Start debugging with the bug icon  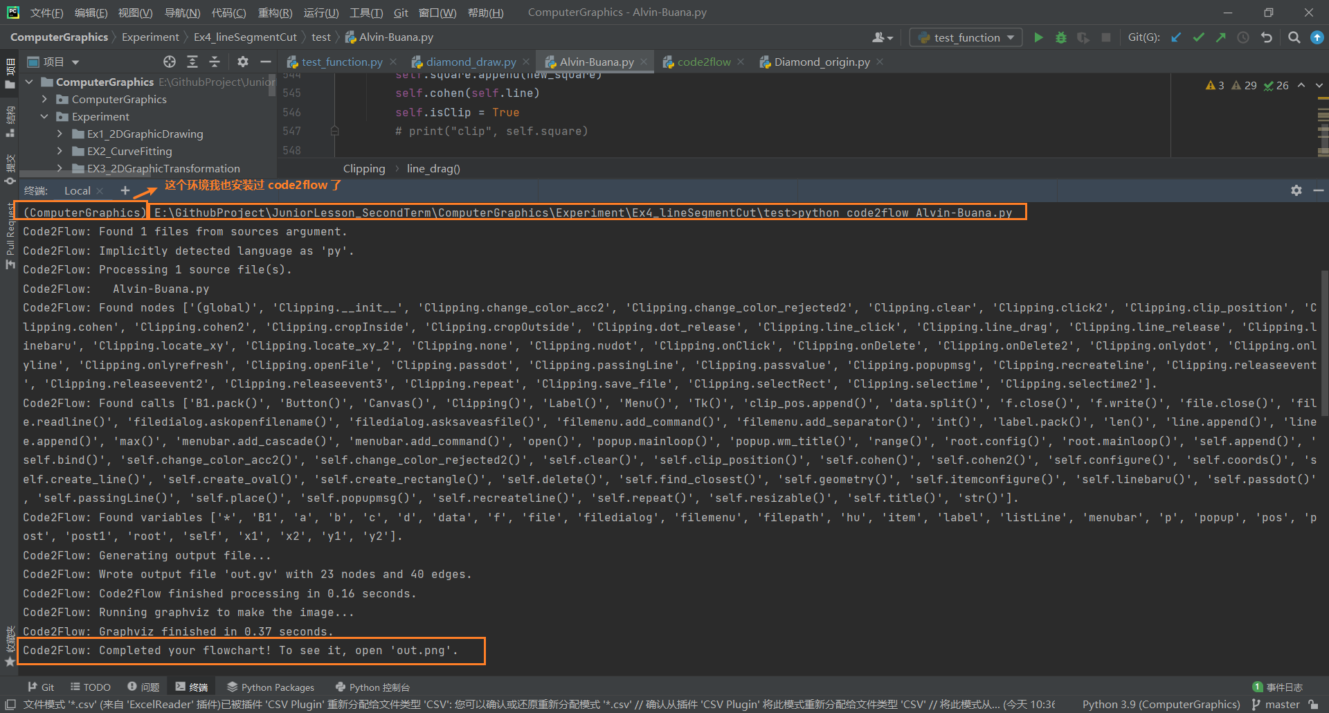pyautogui.click(x=1060, y=37)
